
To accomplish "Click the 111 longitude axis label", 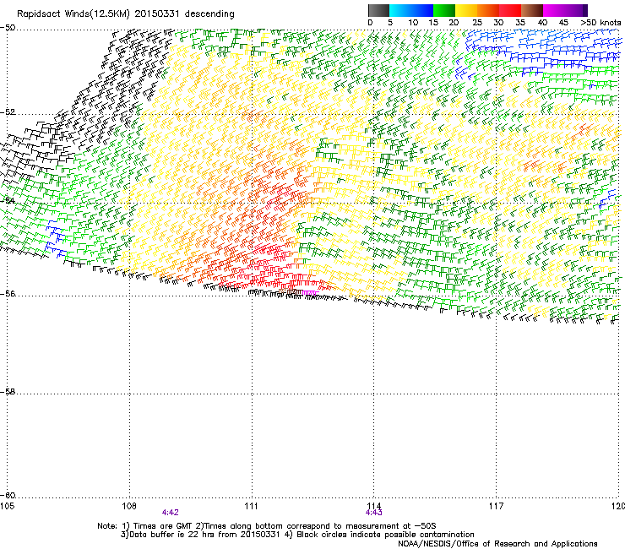I will click(251, 506).
